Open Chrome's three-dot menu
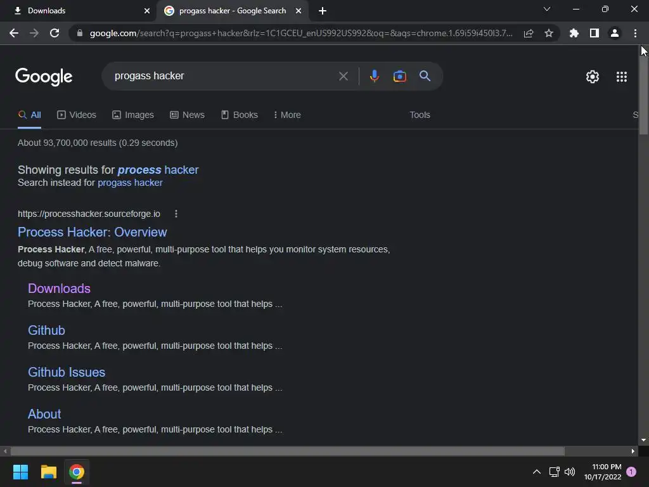This screenshot has height=487, width=649. 635,33
